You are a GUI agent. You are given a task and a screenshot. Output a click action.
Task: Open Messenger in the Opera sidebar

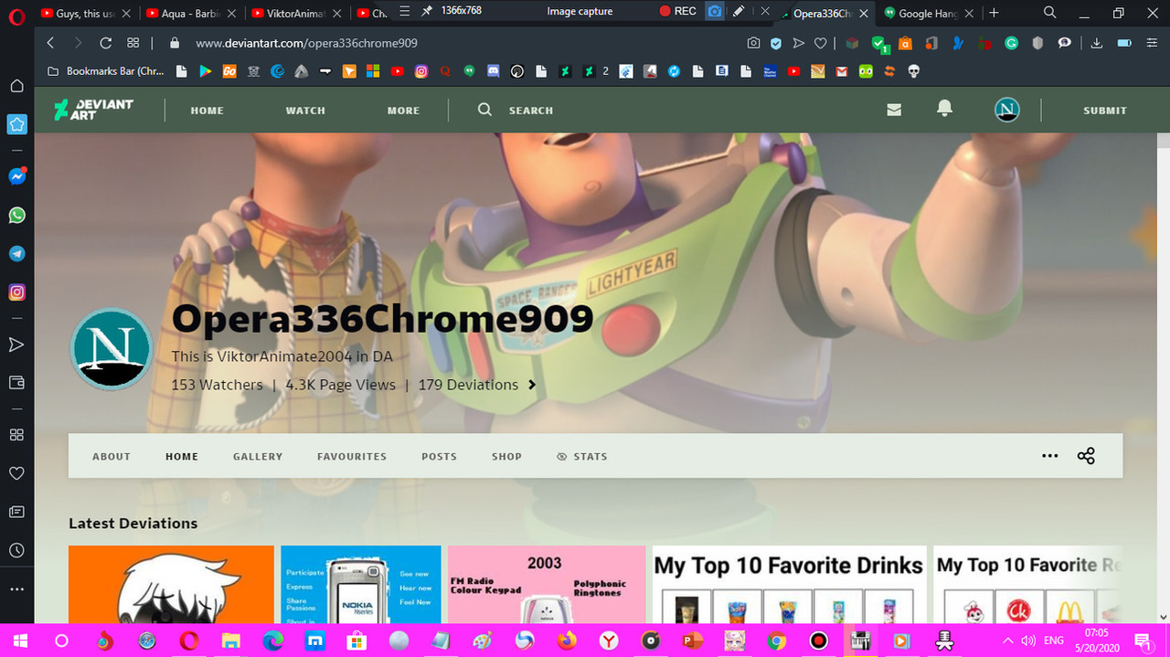click(16, 176)
